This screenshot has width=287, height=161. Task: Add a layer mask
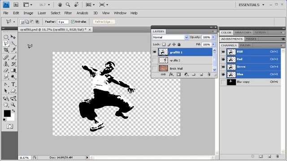pos(178,75)
